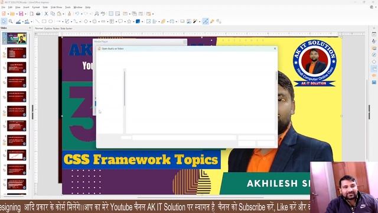The width and height of the screenshot is (378, 213).
Task: Close the Slides panel
Action: tap(30, 28)
